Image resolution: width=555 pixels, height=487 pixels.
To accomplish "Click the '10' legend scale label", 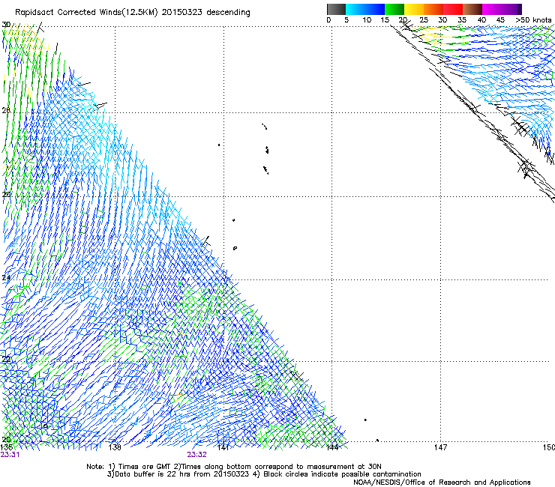I will tap(367, 20).
